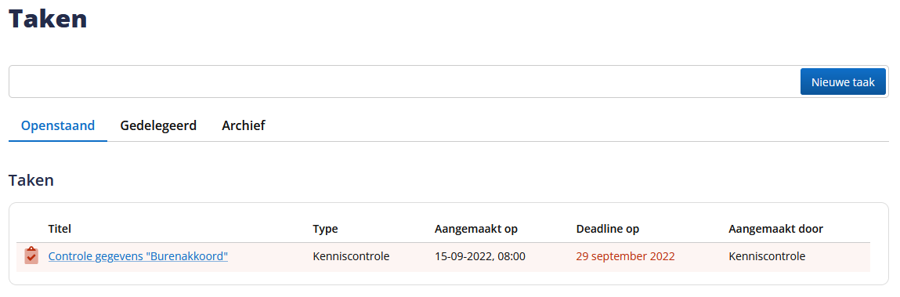Click the Taken section subheading above table
The image size is (900, 297).
tap(31, 180)
